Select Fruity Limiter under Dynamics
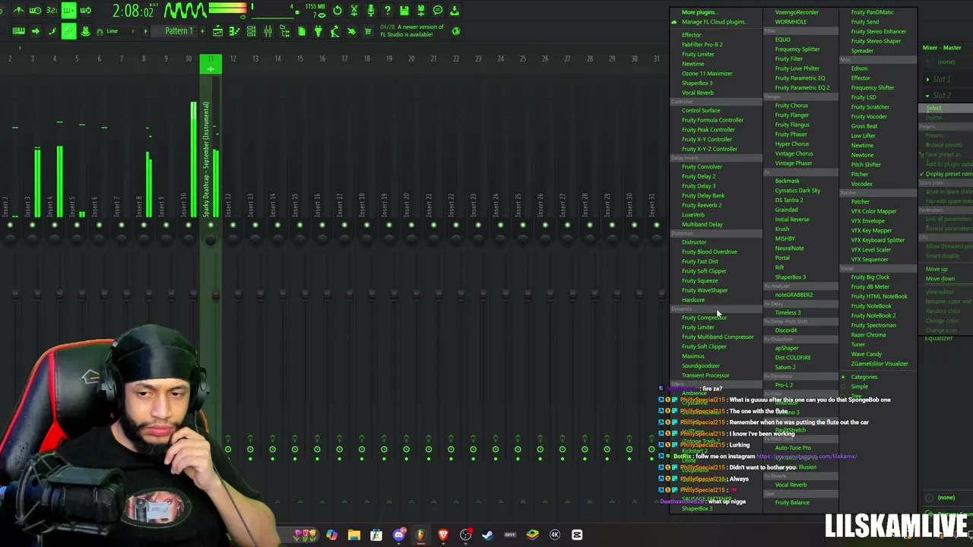The image size is (973, 547). (x=698, y=327)
